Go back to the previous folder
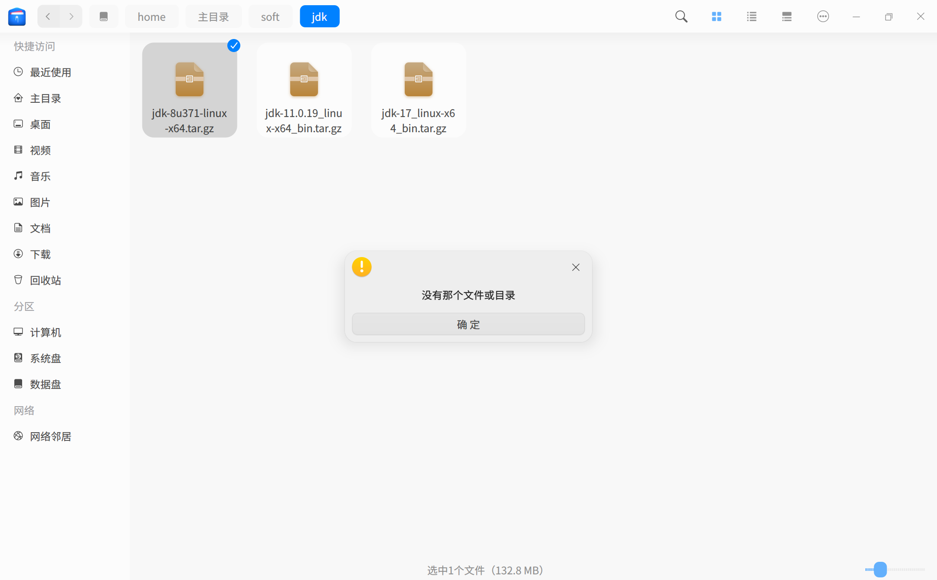 [48, 16]
